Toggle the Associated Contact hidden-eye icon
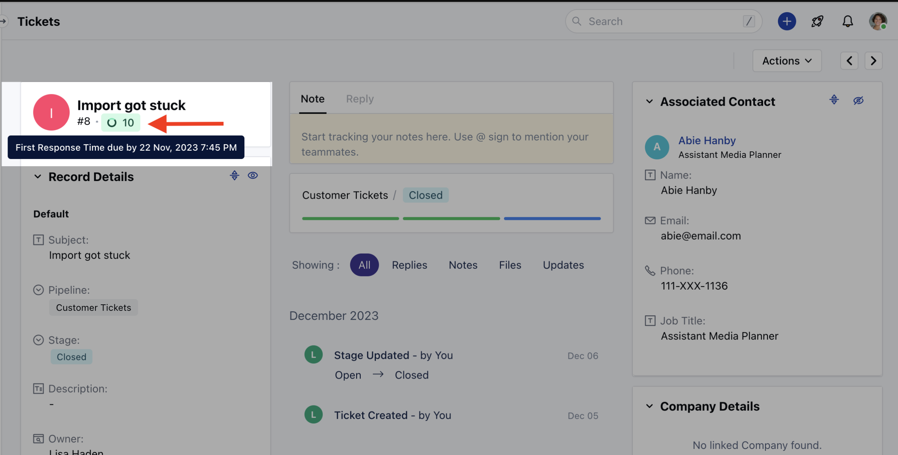 [858, 100]
